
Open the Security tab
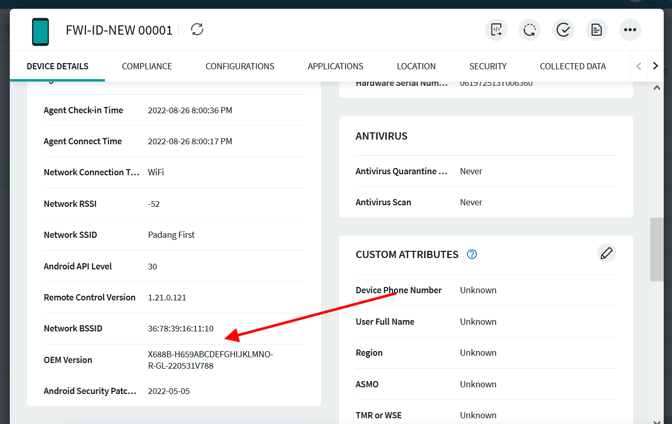(x=487, y=66)
